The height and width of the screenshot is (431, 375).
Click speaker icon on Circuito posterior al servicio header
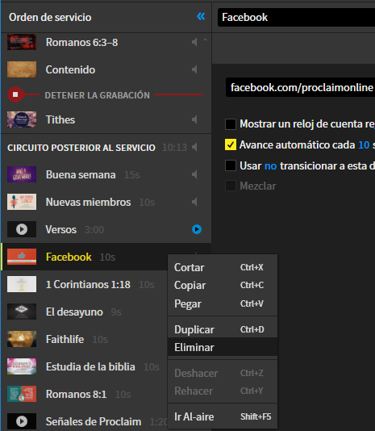194,147
